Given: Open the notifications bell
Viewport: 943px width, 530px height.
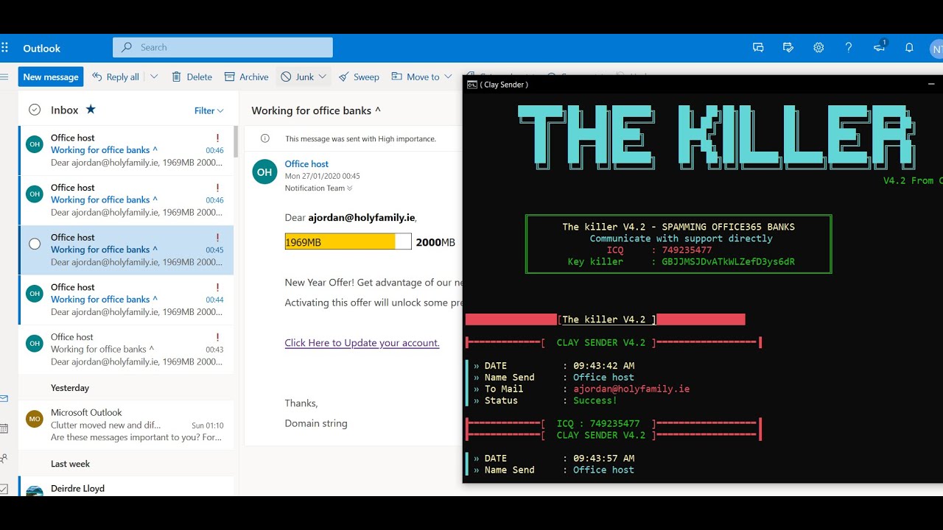Looking at the screenshot, I should point(909,48).
